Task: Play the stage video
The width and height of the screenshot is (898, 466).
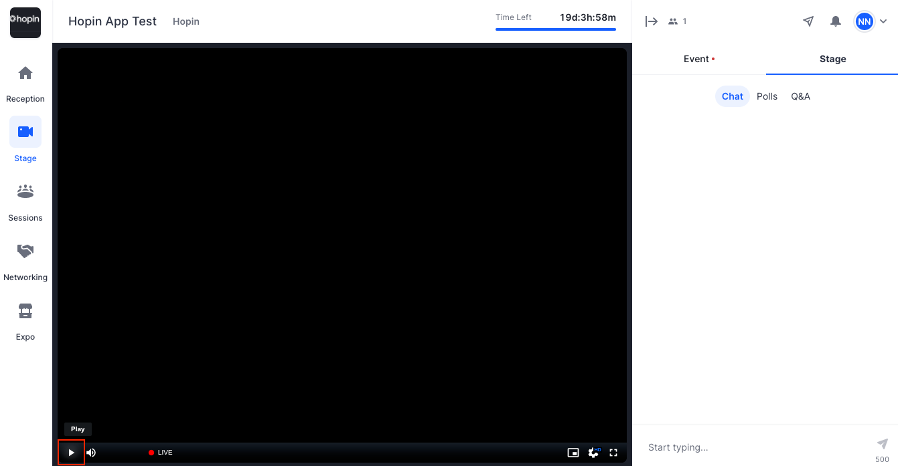Action: (x=71, y=453)
